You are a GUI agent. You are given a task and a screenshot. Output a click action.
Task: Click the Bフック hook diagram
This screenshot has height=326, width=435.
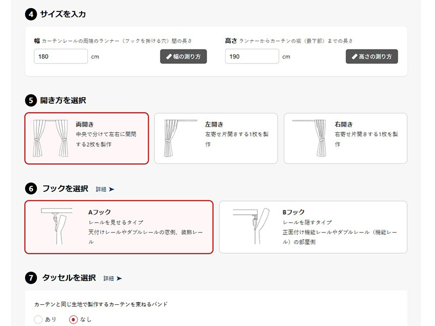coord(250,227)
